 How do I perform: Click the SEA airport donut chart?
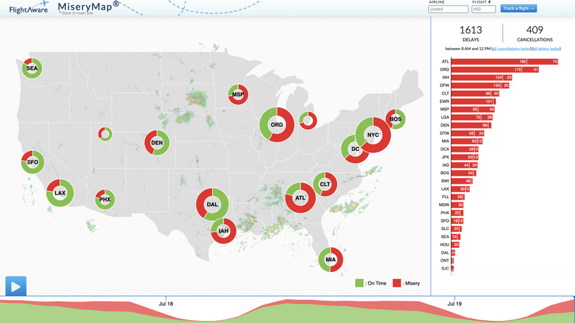point(32,68)
